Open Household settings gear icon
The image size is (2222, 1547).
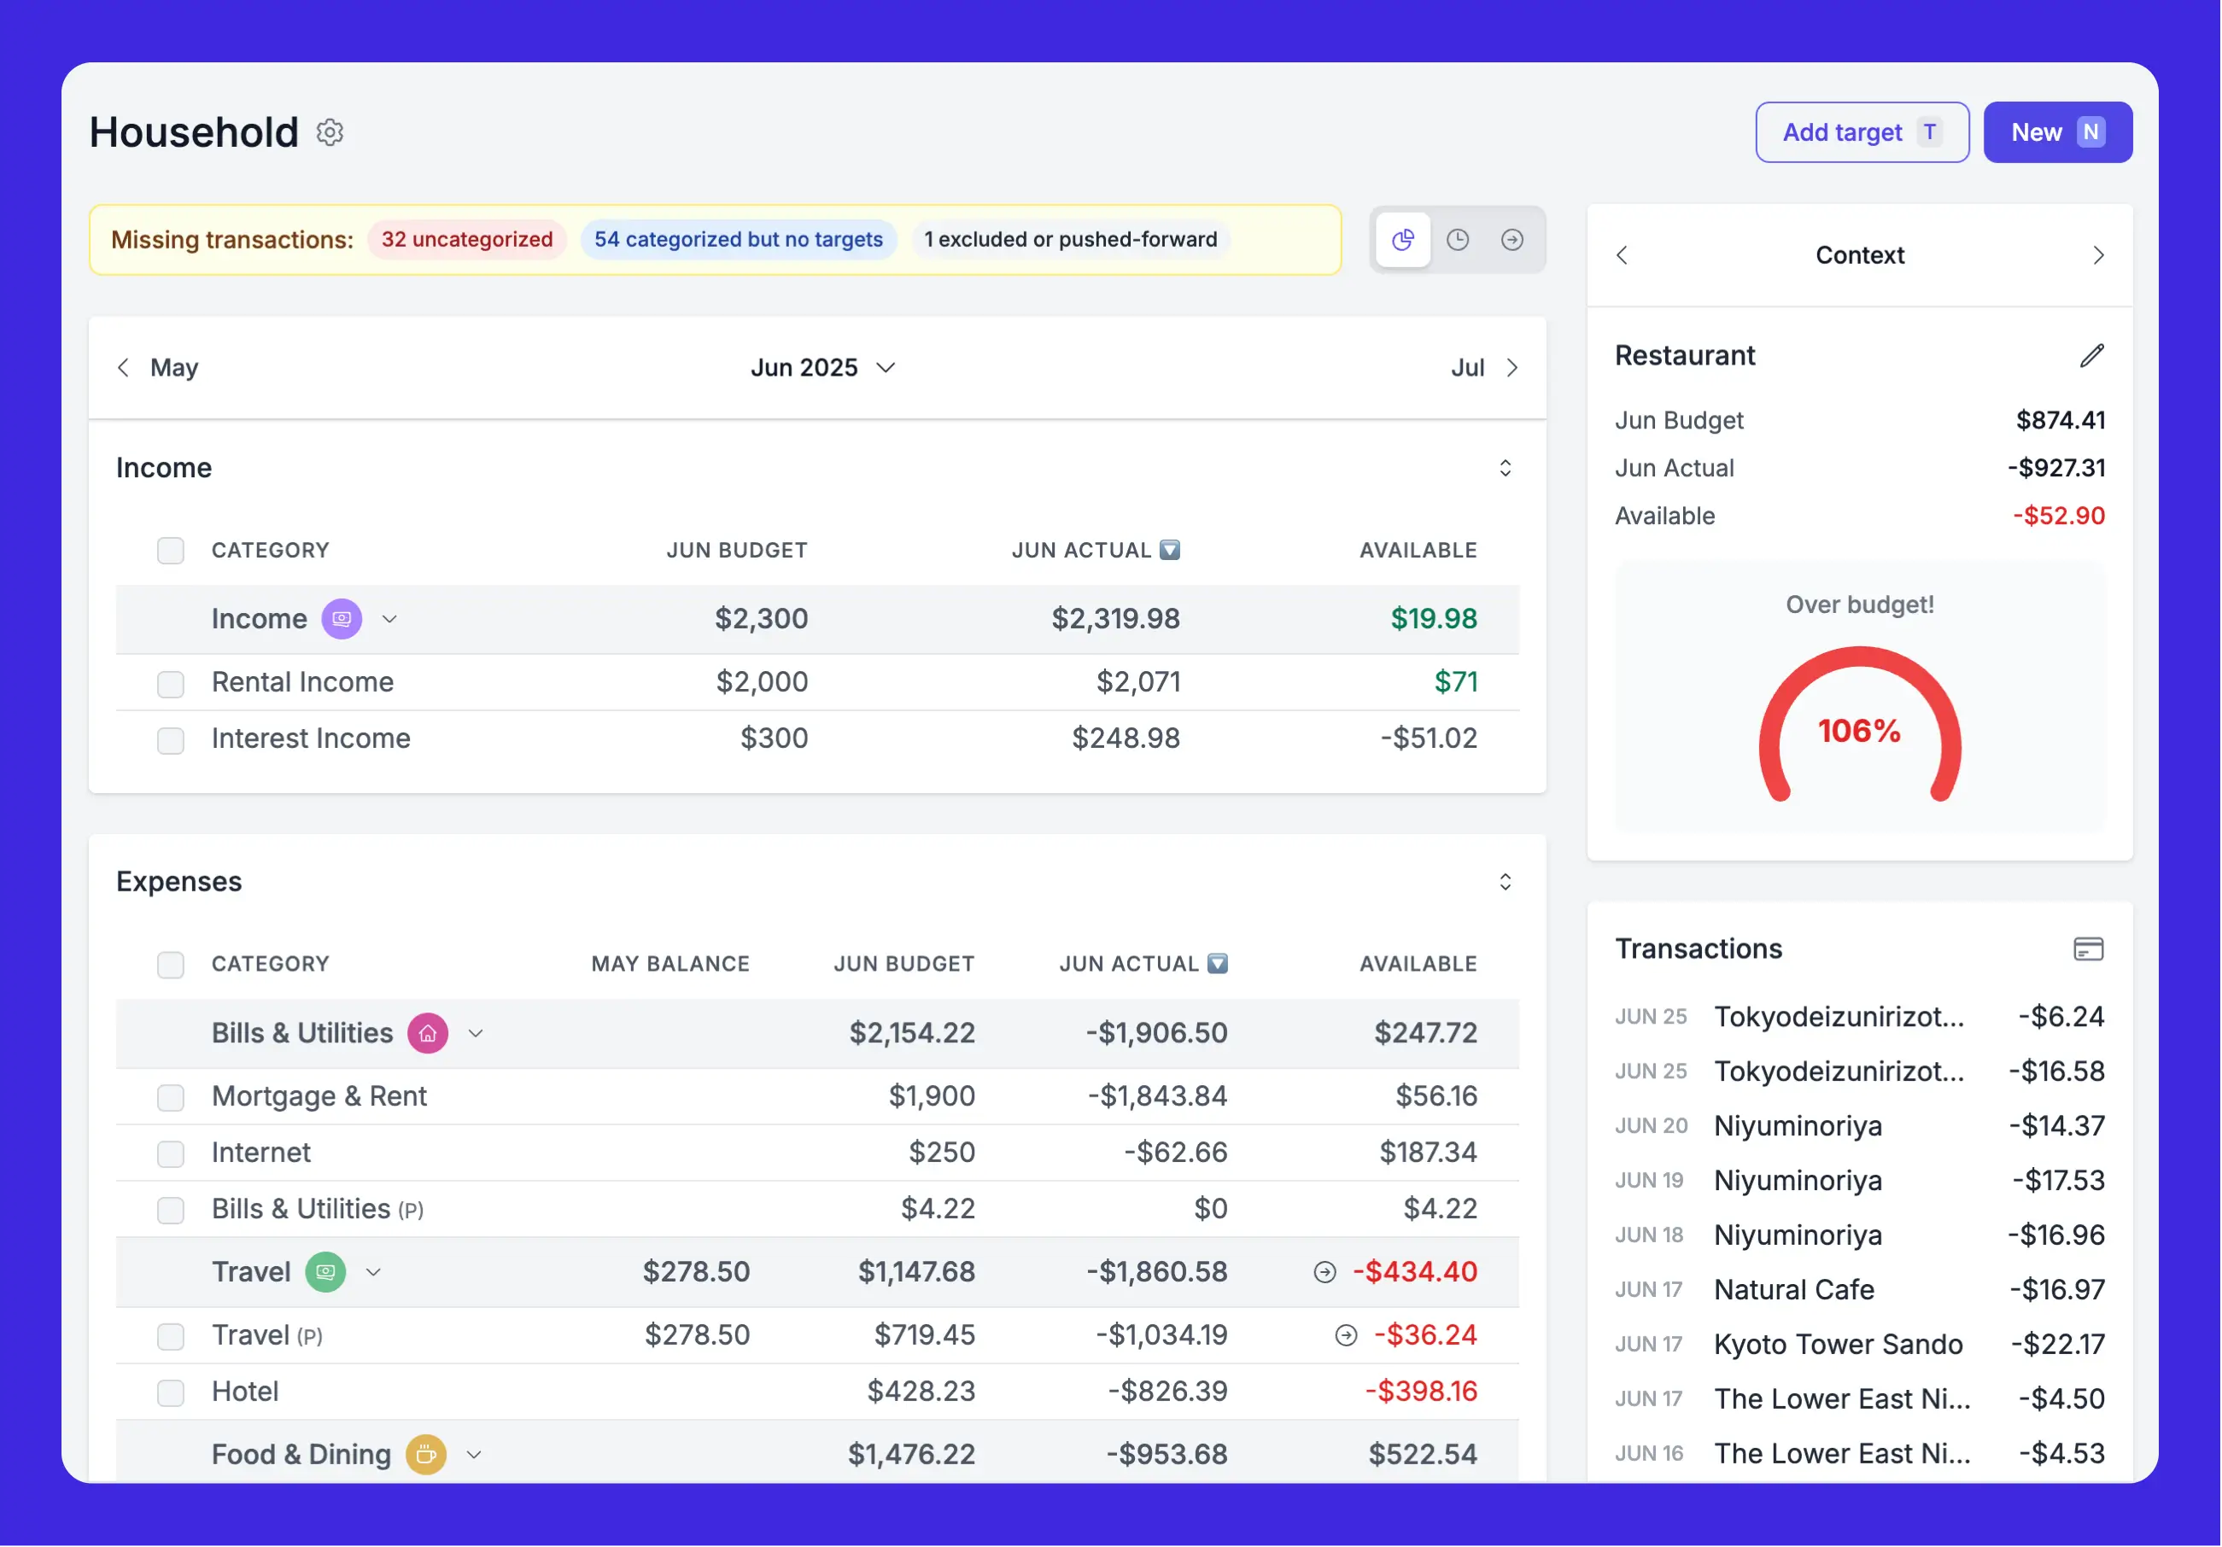(x=330, y=132)
